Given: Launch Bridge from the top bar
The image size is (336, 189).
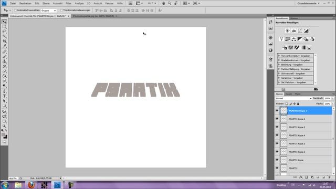Looking at the screenshot, I should click(130, 3).
